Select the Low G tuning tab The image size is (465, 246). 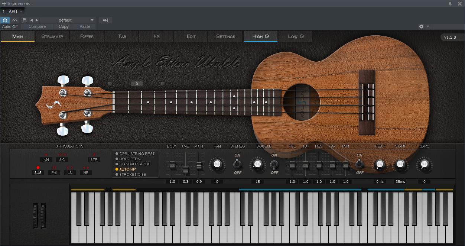[x=296, y=36]
